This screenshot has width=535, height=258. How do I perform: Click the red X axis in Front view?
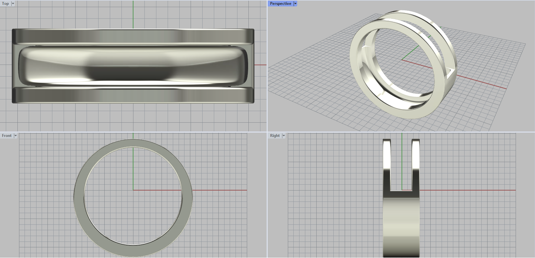(217, 190)
